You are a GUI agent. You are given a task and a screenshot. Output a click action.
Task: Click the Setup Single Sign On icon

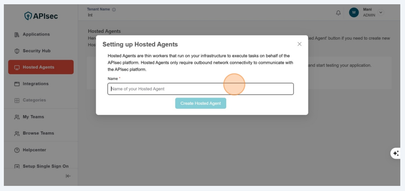tap(17, 167)
